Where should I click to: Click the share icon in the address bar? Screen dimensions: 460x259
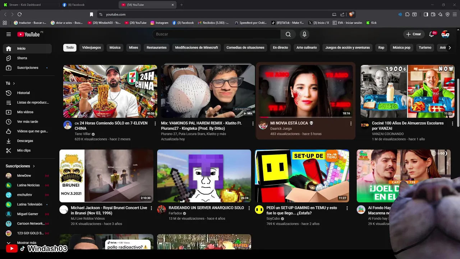342,14
